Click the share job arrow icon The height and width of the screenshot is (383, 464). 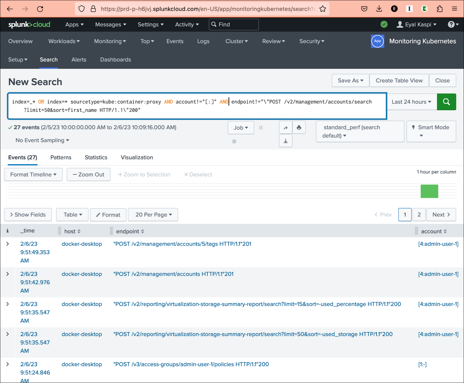click(286, 128)
